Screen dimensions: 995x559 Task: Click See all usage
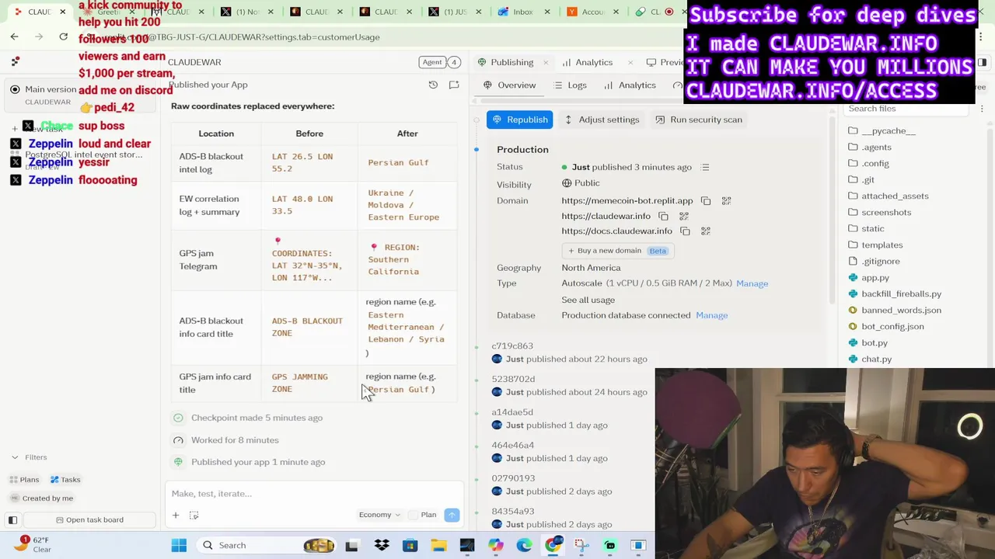tap(588, 300)
